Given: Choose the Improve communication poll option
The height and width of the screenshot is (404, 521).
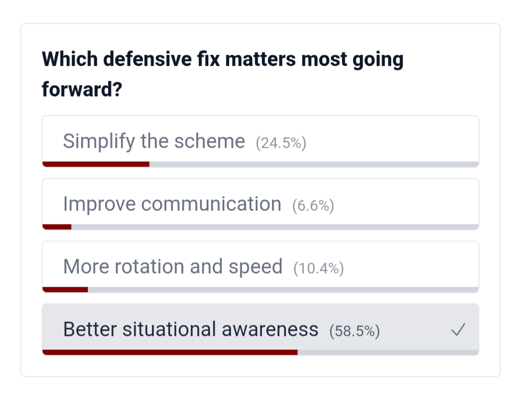Looking at the screenshot, I should click(x=172, y=204).
